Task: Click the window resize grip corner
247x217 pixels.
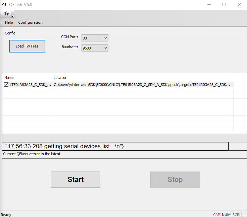Action: tap(245, 215)
